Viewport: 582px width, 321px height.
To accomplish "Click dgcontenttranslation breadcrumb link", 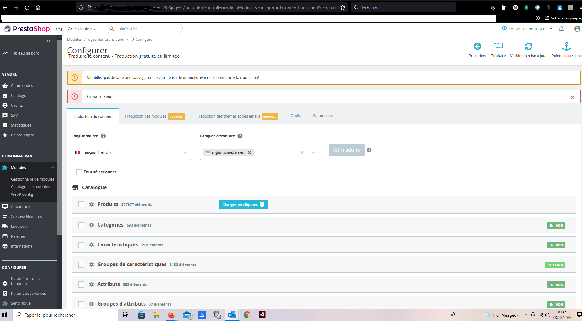I will click(106, 40).
